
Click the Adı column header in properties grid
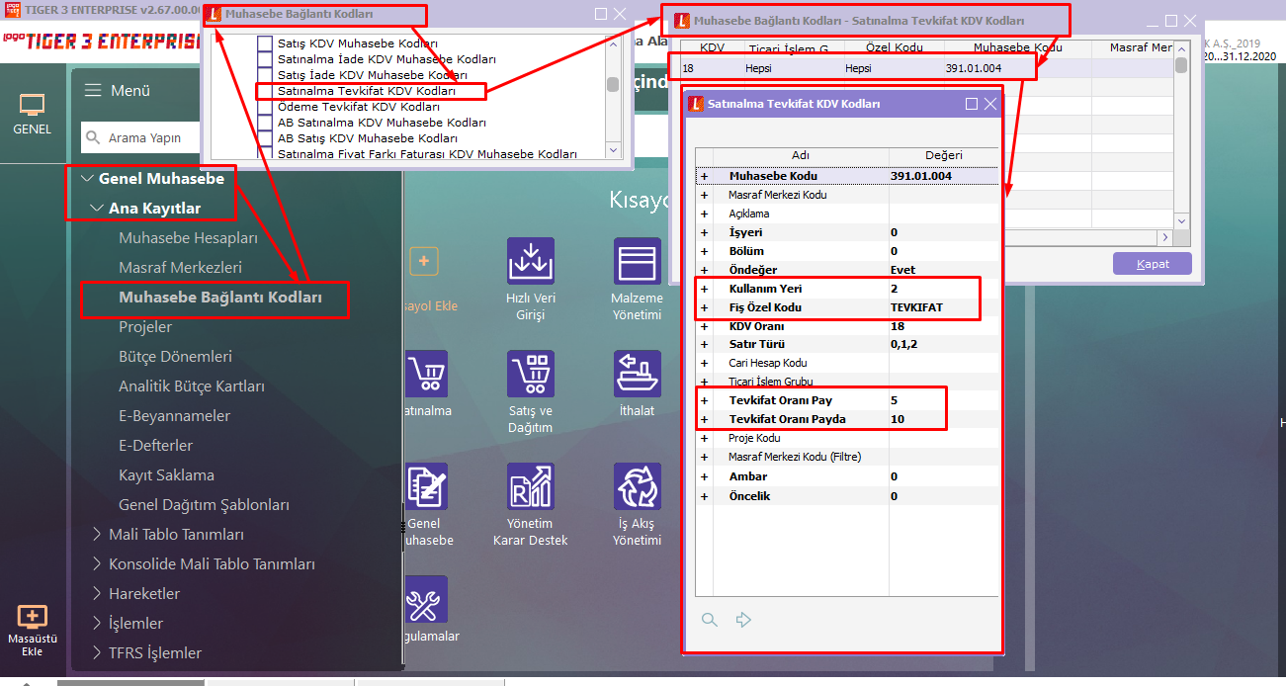[x=800, y=155]
